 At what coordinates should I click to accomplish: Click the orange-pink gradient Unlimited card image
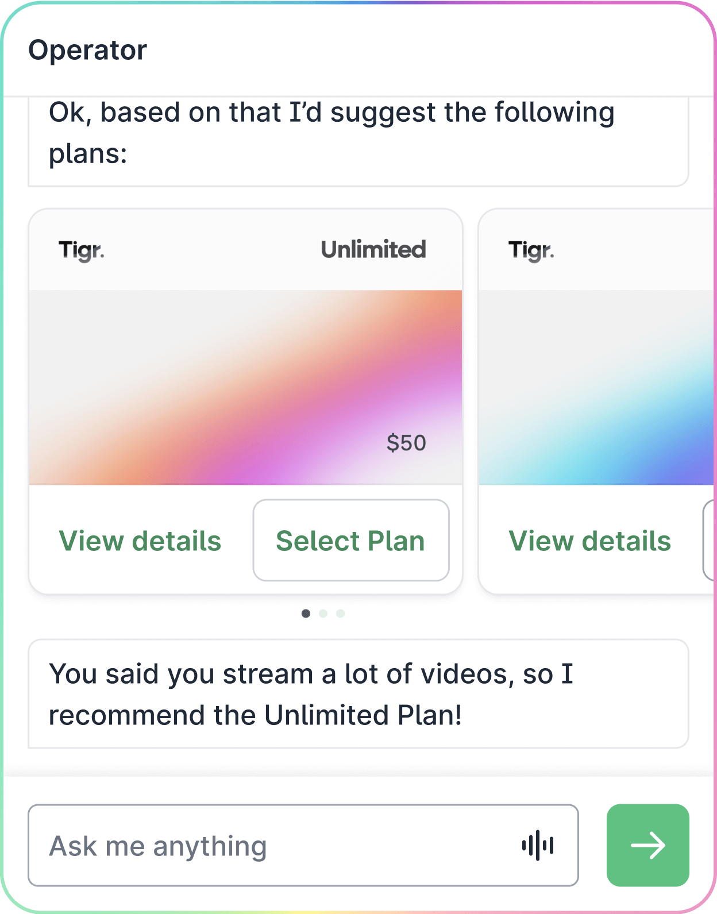[x=245, y=387]
